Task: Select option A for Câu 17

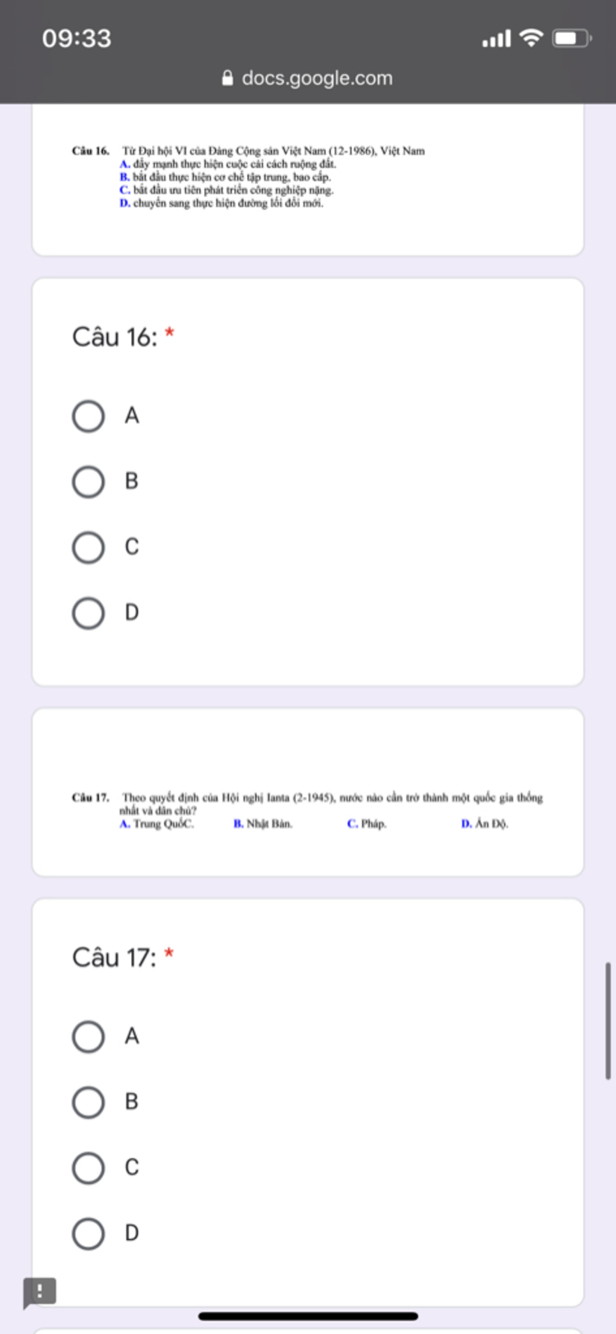Action: click(x=88, y=1036)
